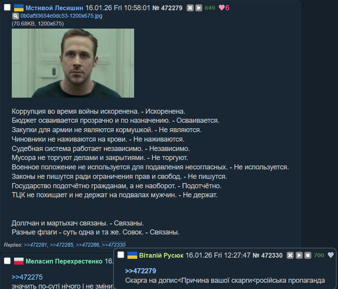The width and height of the screenshot is (338, 289).
Task: Follow the reply link >>472281
Action: click(x=35, y=245)
